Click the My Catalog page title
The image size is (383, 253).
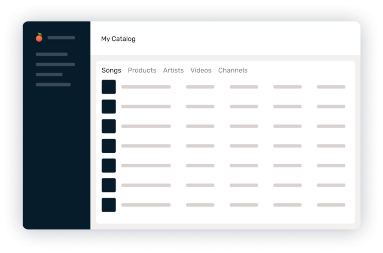click(x=118, y=38)
